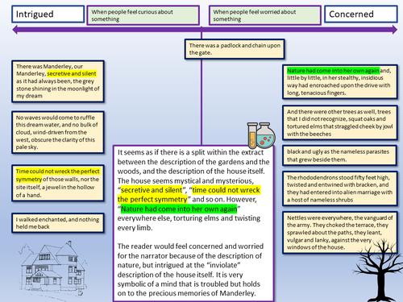Click the 'feel worried about something' definition box
Image resolution: width=403 pixels, height=302 pixels.
pos(265,15)
